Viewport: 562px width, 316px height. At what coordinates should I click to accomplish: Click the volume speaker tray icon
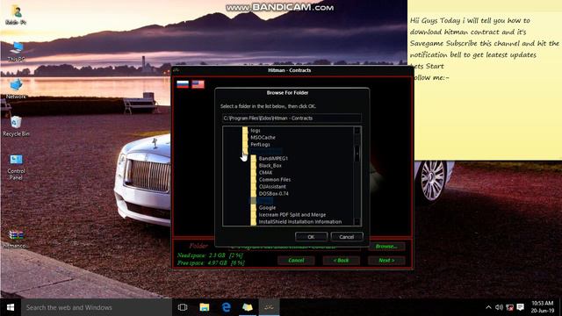(x=499, y=307)
